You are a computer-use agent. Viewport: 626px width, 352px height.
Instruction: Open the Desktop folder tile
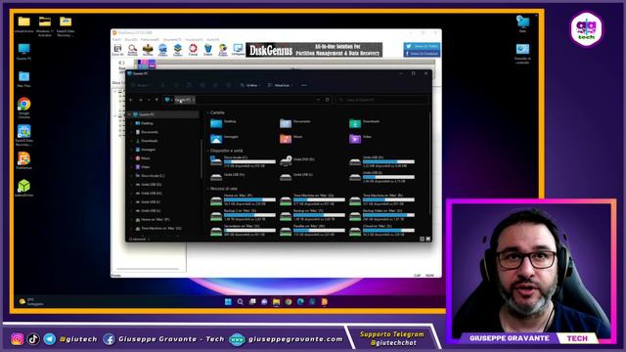point(224,123)
